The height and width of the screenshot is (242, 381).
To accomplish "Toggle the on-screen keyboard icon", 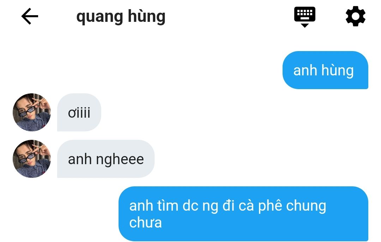I will tap(305, 17).
